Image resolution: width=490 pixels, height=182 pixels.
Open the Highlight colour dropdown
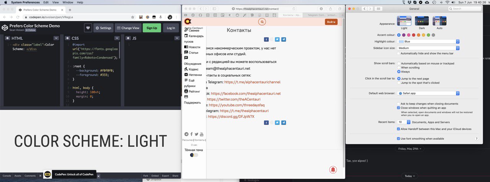428,41
